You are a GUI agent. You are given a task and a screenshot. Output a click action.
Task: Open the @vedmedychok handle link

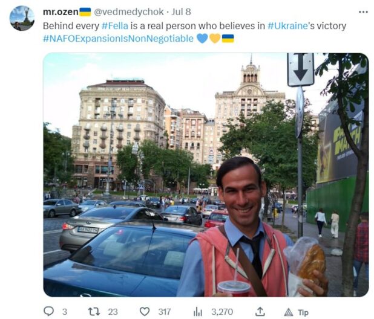click(129, 12)
